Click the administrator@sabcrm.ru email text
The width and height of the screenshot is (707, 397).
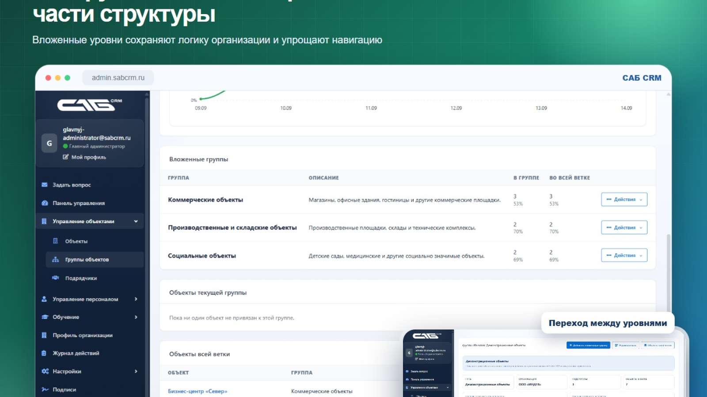[x=97, y=138]
